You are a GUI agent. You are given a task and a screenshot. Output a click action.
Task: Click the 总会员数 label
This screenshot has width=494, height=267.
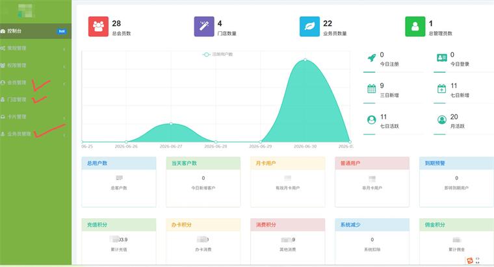pyautogui.click(x=122, y=33)
